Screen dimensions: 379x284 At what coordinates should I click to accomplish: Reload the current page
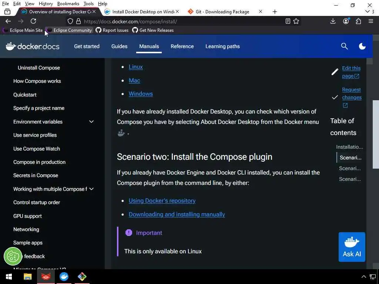(33, 21)
